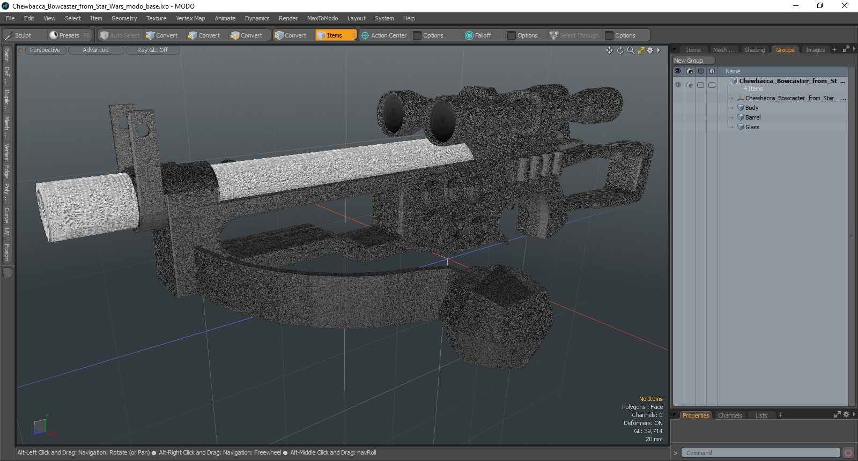Collapse the Chewbacca_Bowcaster group tree
The image size is (858, 461).
click(x=727, y=85)
